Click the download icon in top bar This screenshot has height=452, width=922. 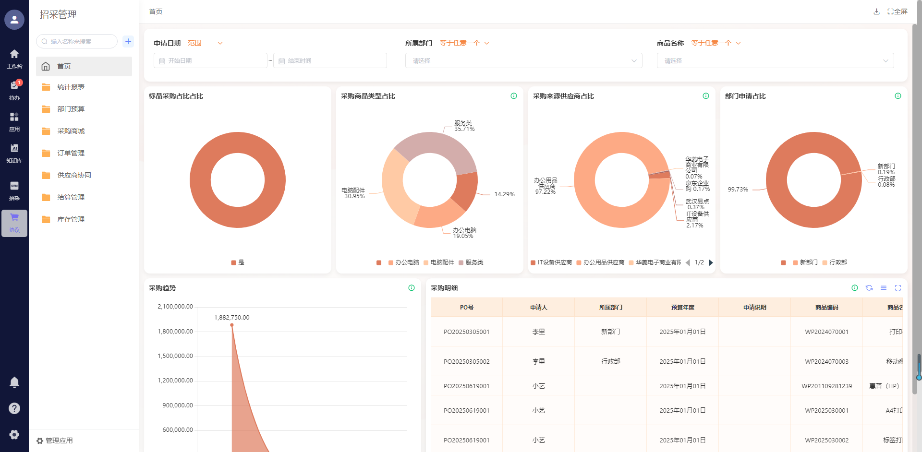pyautogui.click(x=876, y=12)
